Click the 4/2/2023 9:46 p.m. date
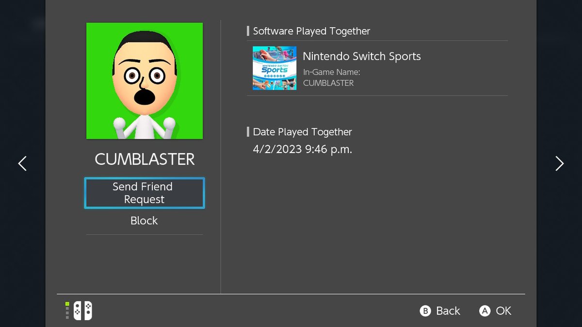Image resolution: width=582 pixels, height=327 pixels. click(x=303, y=149)
